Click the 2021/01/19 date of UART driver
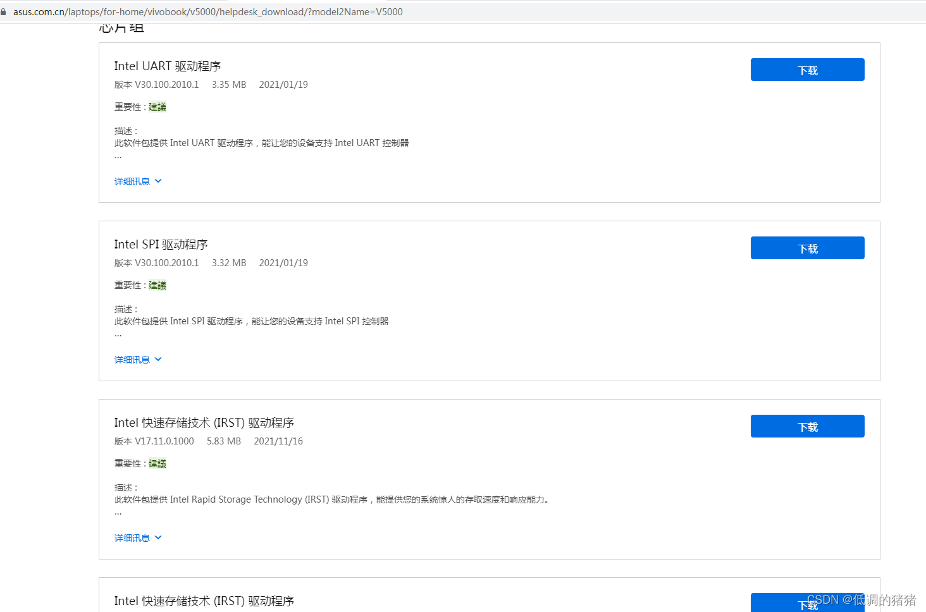Image resolution: width=926 pixels, height=612 pixels. click(283, 85)
